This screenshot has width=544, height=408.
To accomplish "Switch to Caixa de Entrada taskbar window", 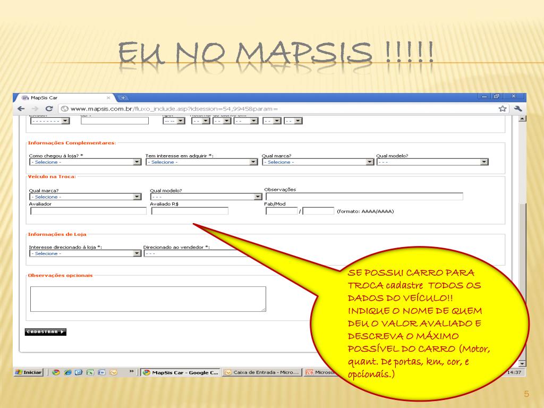I will [x=262, y=372].
